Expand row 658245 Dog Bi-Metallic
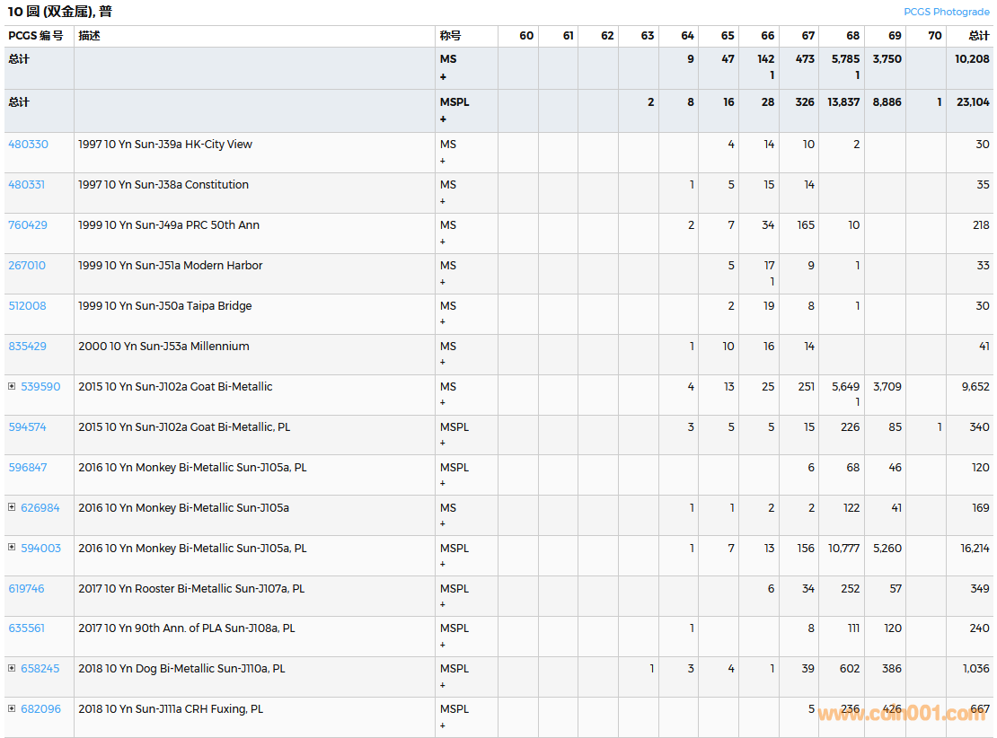The height and width of the screenshot is (738, 997). [x=12, y=668]
